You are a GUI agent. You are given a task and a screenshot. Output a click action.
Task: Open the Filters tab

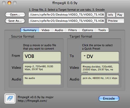[73, 30]
